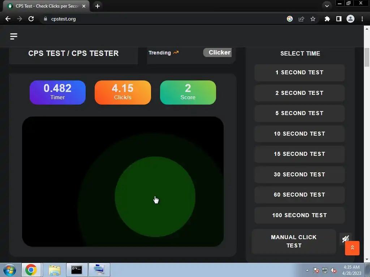Open a new browser tab
370x277 pixels.
(98, 6)
